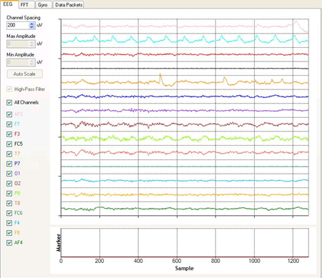Uncheck the F3 channel checkbox
This screenshot has height=278, width=322.
[x=9, y=134]
